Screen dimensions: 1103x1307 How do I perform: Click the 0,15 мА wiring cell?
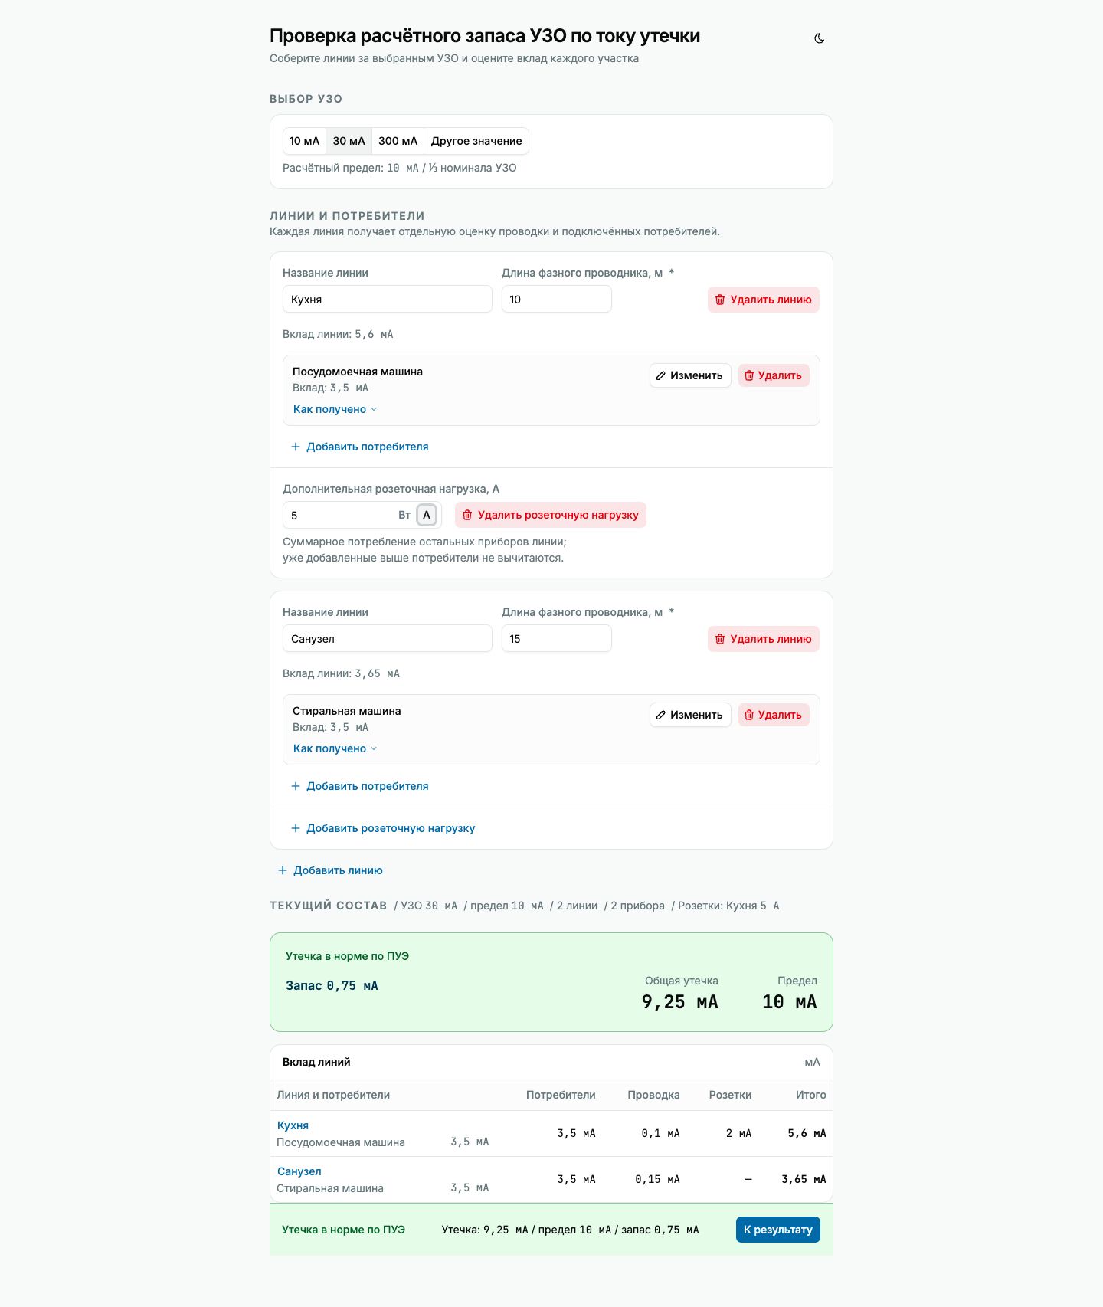point(657,1179)
